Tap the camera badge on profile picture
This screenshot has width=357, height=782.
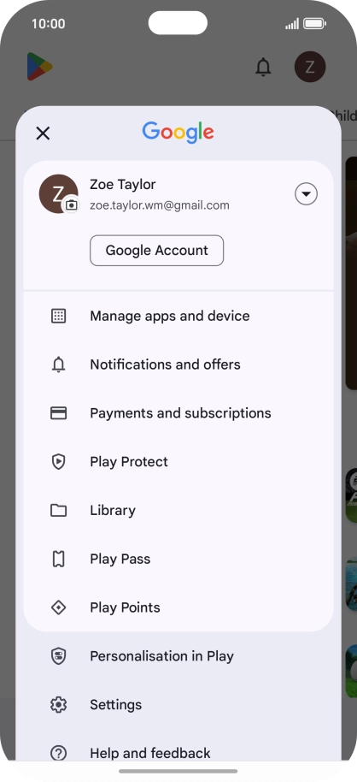pyautogui.click(x=72, y=204)
